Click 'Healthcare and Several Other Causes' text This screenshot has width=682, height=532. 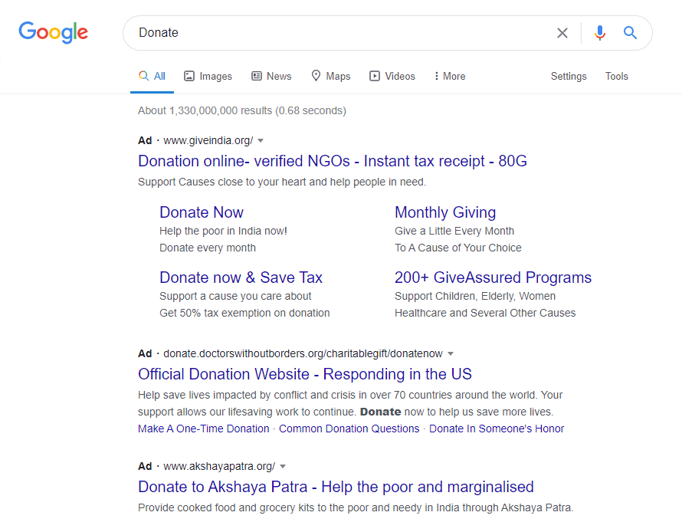(485, 314)
